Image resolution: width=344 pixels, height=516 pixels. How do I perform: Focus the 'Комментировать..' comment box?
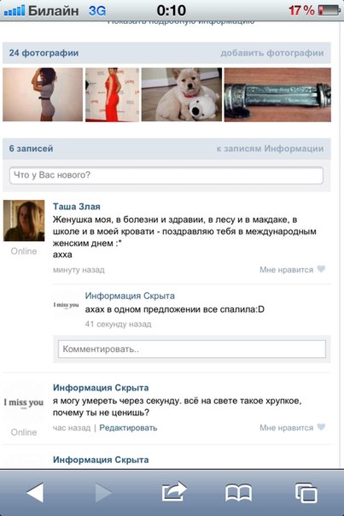(x=192, y=349)
